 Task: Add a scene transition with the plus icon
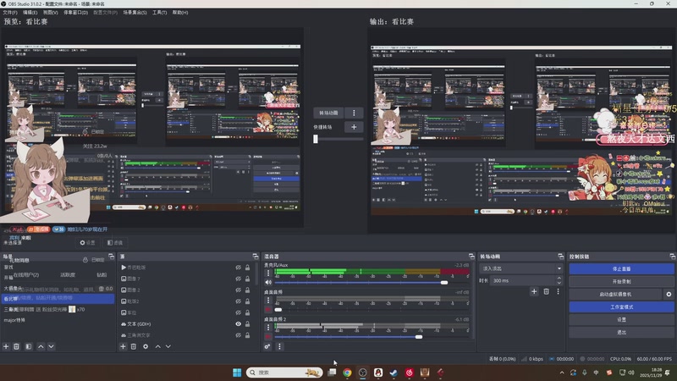click(534, 291)
